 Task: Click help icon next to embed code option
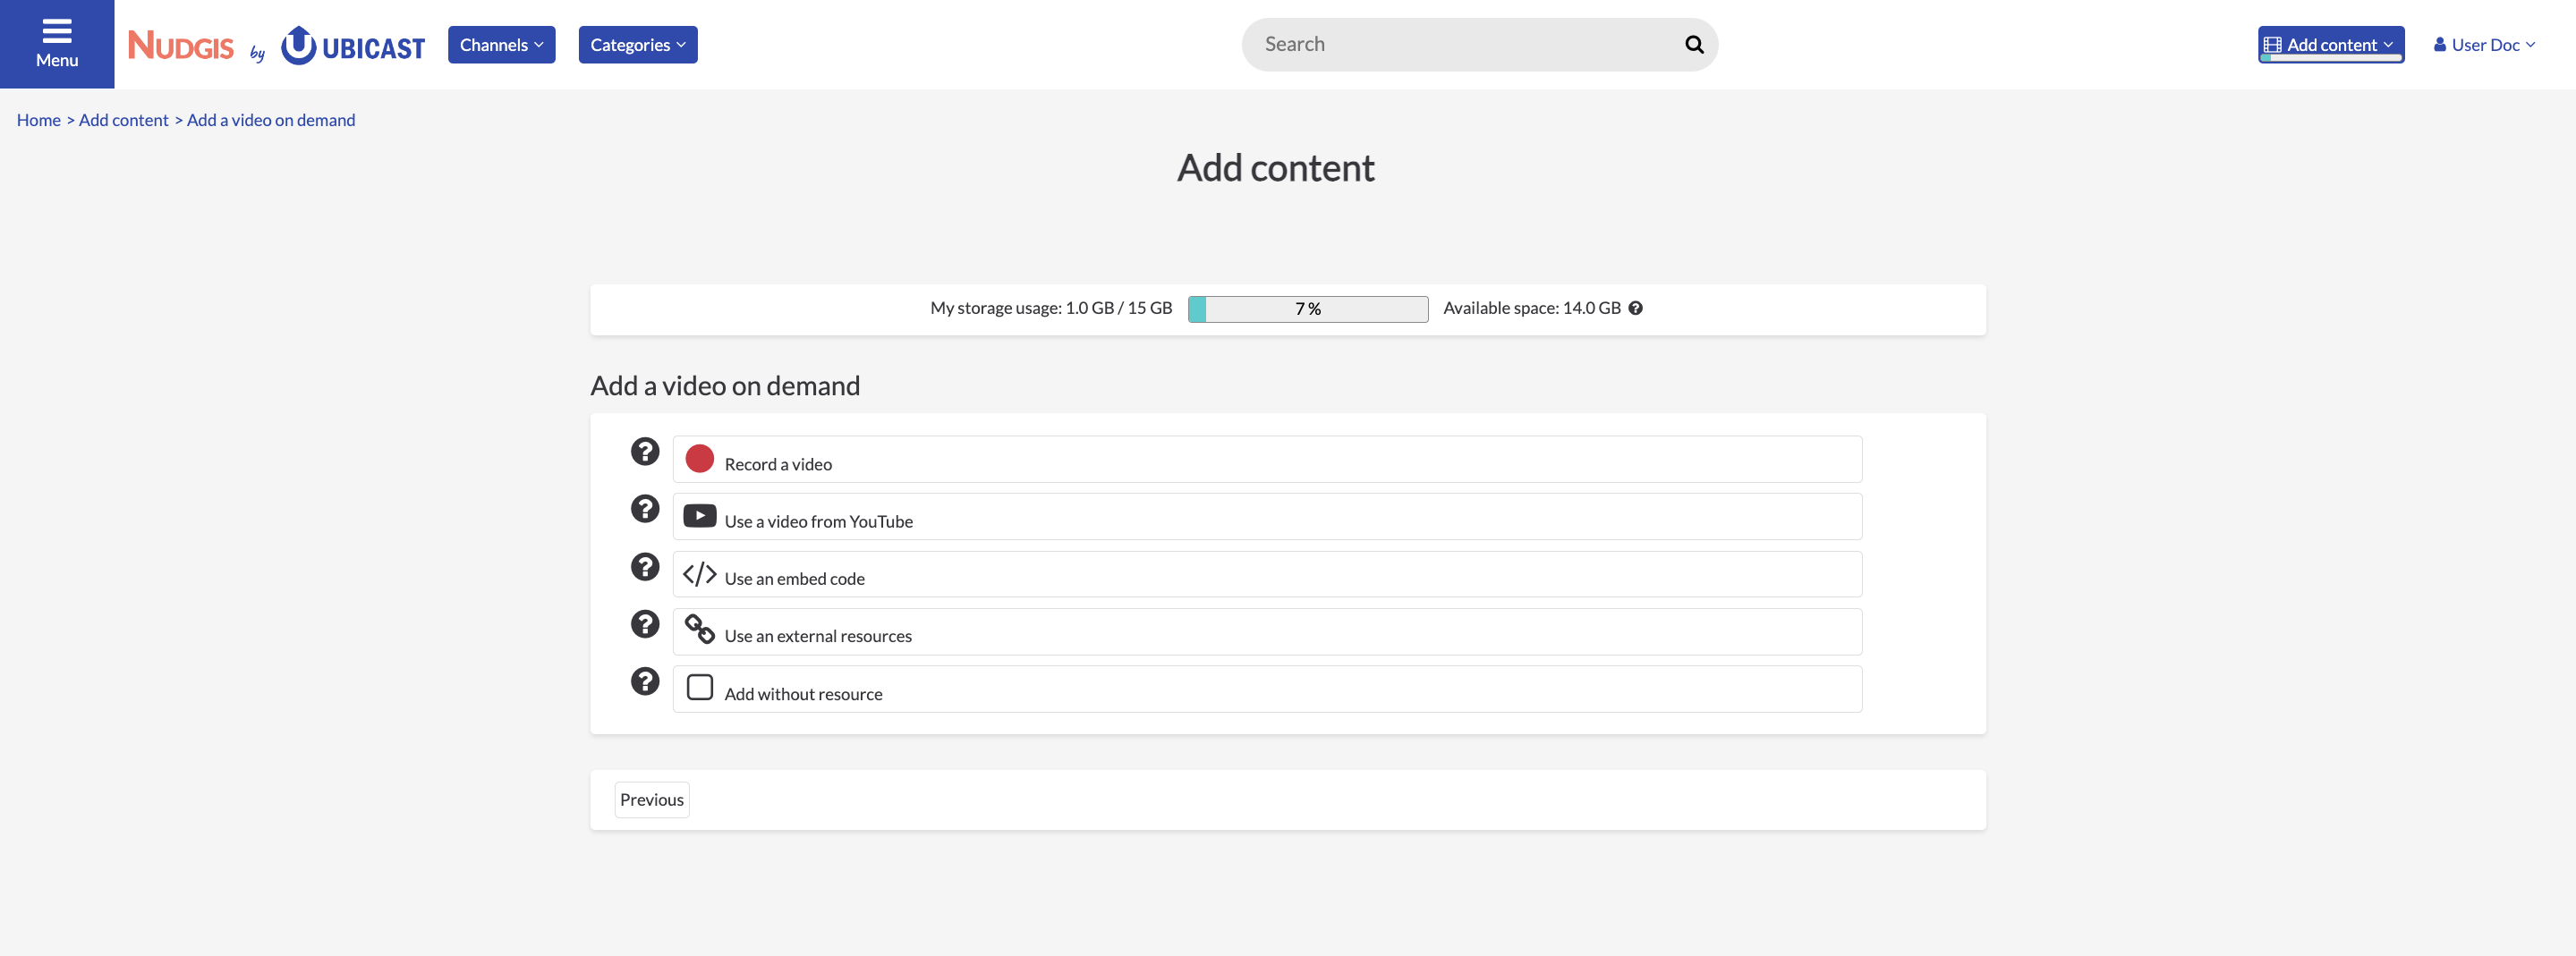pos(645,567)
